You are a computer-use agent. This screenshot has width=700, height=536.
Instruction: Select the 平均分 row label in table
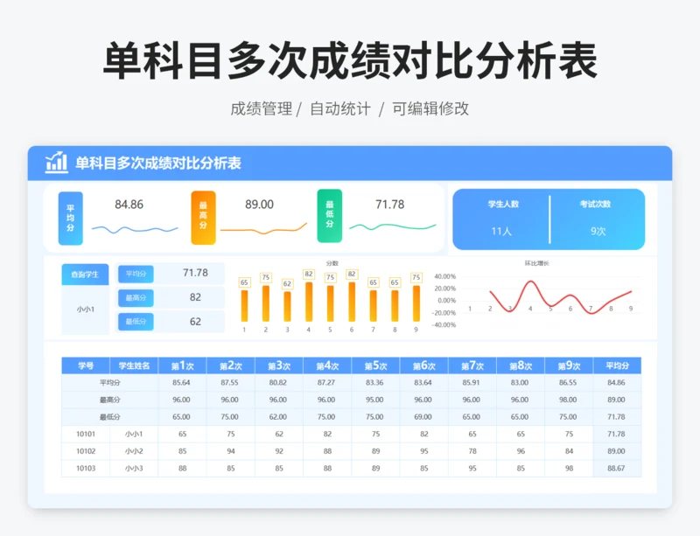(x=110, y=382)
